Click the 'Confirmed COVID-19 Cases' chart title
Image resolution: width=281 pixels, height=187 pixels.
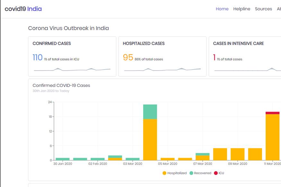(61, 86)
